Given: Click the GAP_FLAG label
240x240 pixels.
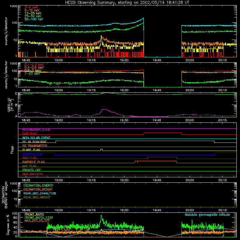Looking at the screenshot, I should tap(29, 133).
